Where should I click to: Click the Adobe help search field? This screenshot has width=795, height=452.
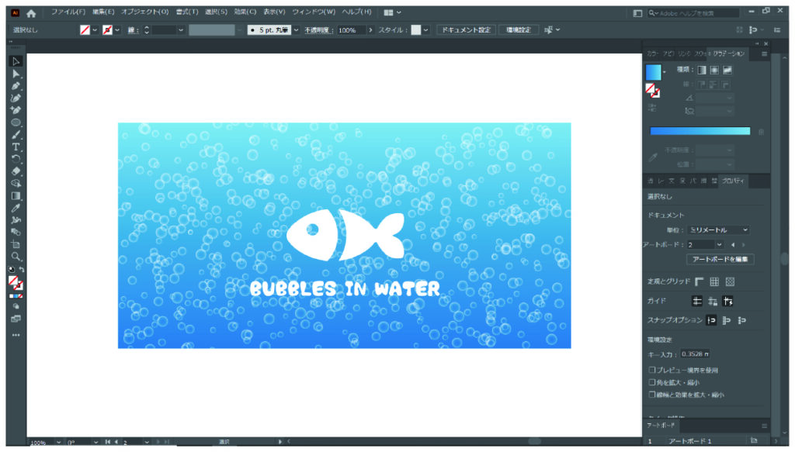click(693, 13)
